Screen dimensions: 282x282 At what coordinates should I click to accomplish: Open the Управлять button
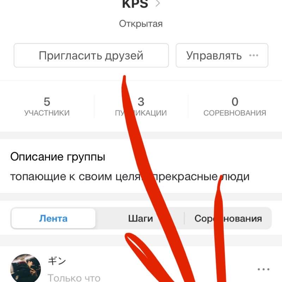click(x=222, y=55)
